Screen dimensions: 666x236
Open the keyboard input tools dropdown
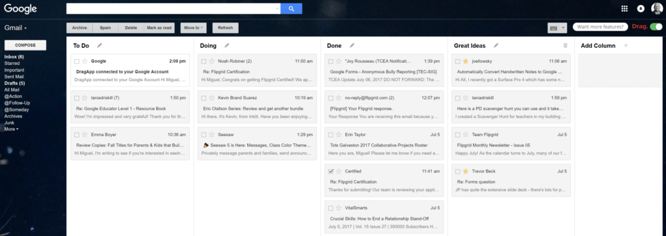[557, 28]
